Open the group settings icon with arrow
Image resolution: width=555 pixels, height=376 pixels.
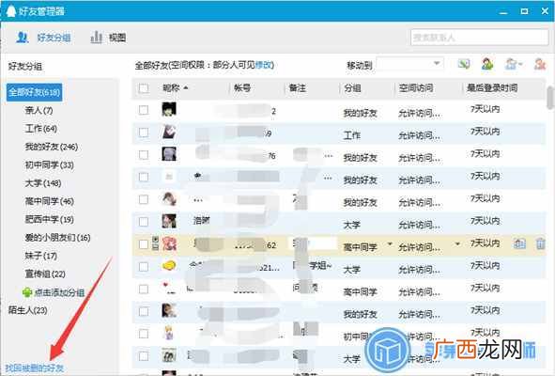[513, 65]
